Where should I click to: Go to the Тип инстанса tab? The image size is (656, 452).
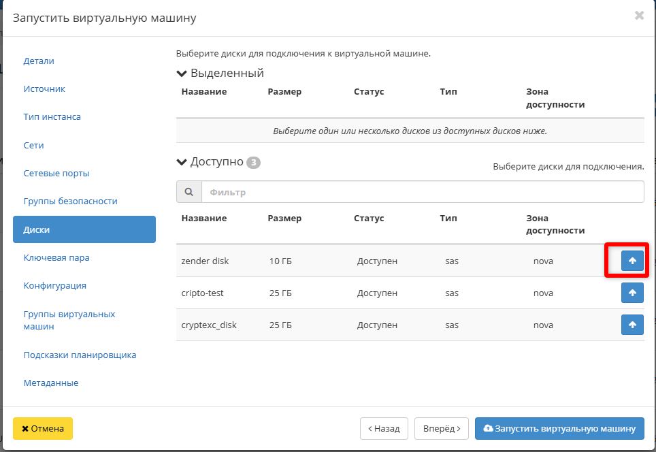[x=52, y=116]
